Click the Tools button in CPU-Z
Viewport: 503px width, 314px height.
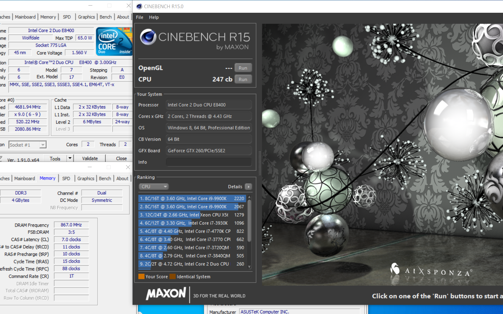pos(55,159)
